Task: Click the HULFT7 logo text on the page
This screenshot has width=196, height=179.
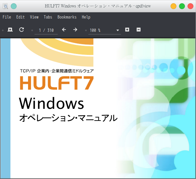Action: pyautogui.click(x=57, y=83)
